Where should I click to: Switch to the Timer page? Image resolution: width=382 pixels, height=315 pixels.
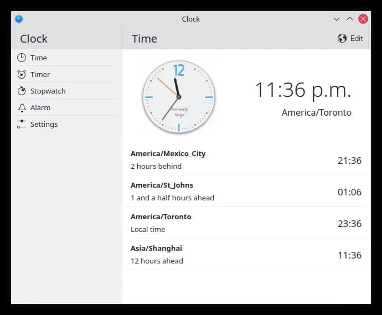(40, 74)
